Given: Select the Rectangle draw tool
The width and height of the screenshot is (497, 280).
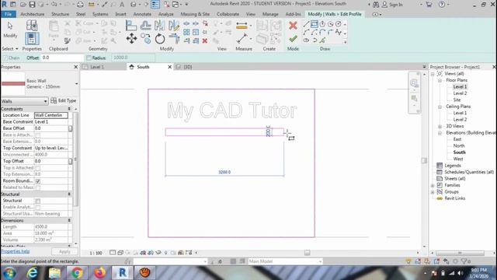Looking at the screenshot, I should pyautogui.click(x=314, y=24).
